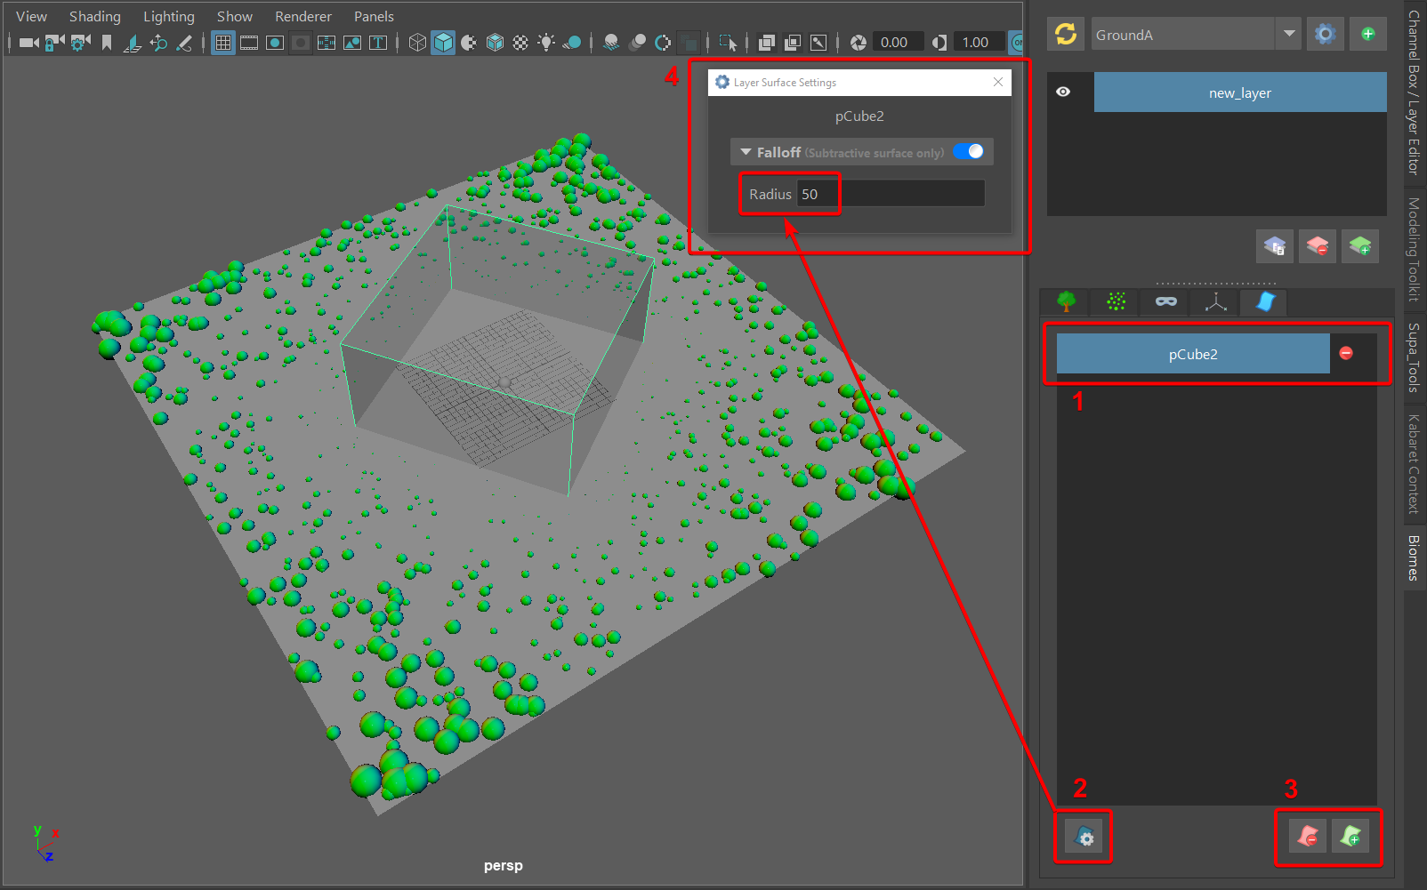The image size is (1427, 890).
Task: Click the XRay icon in the viewport toolbar
Action: point(766,42)
